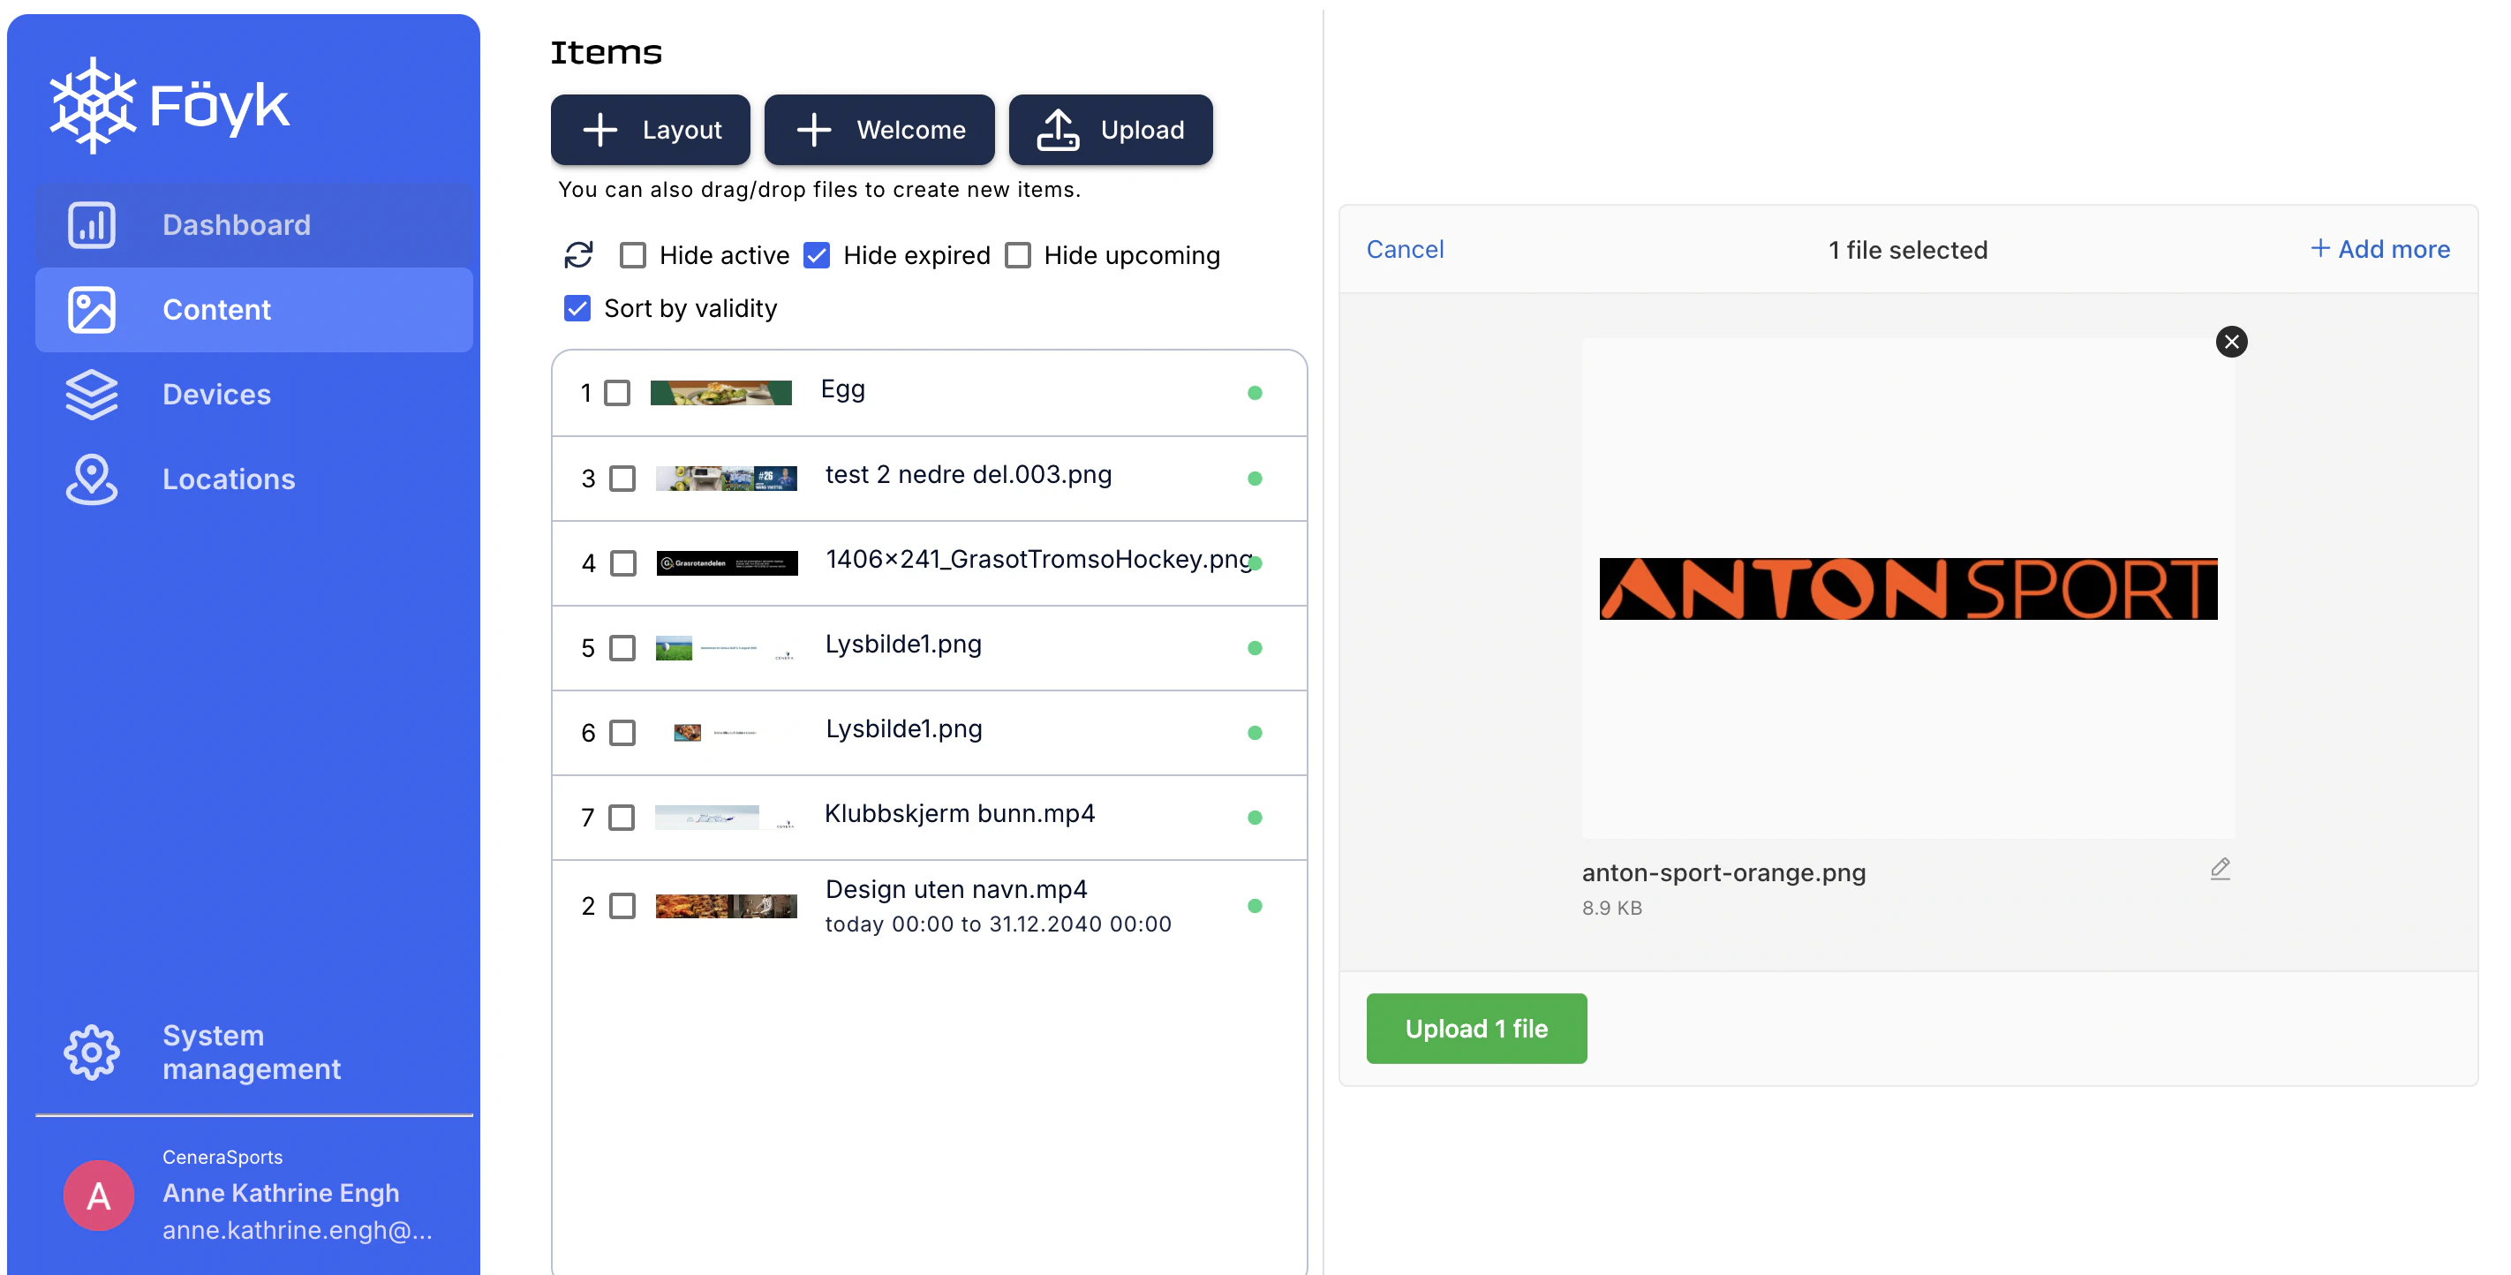Click thumbnail of item 5 Lysbilde1.png

tap(727, 648)
